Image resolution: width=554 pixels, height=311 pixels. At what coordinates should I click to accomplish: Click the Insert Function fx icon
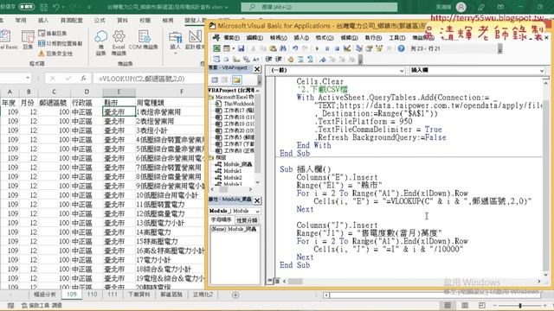[x=83, y=79]
